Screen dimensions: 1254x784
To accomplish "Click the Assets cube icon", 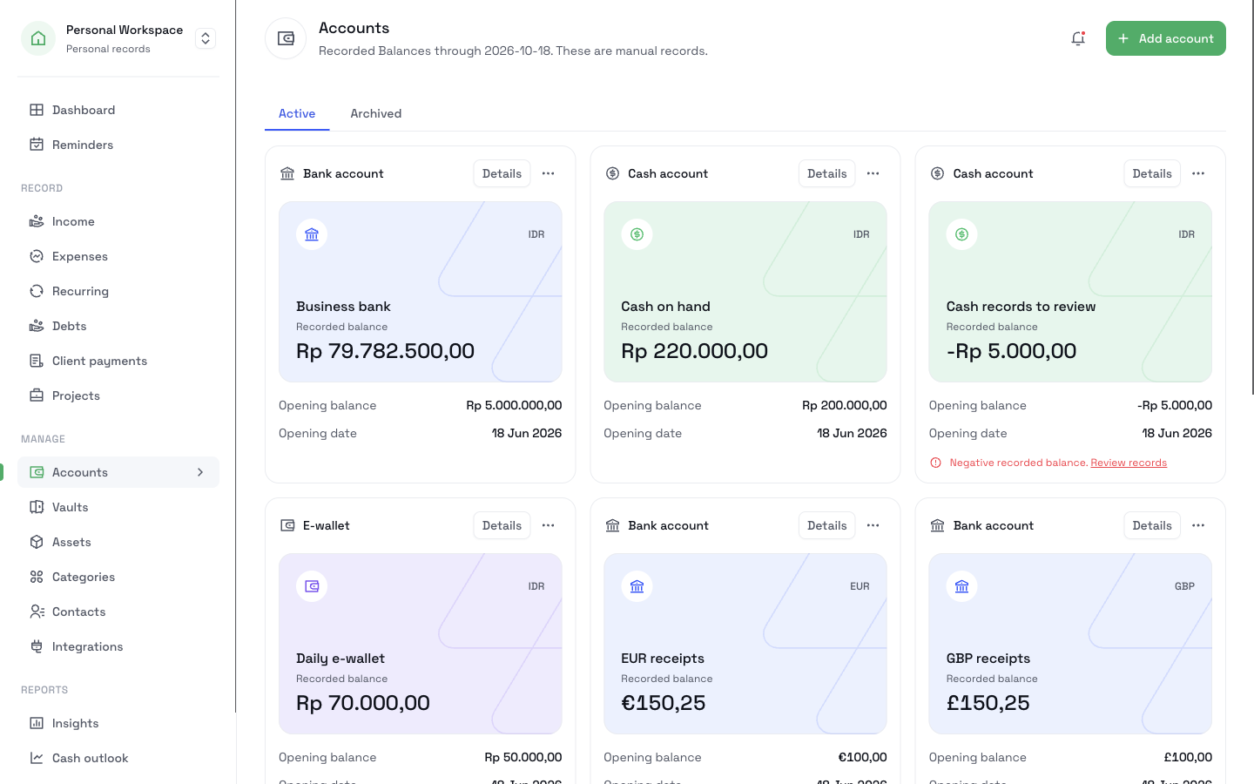I will pyautogui.click(x=37, y=542).
